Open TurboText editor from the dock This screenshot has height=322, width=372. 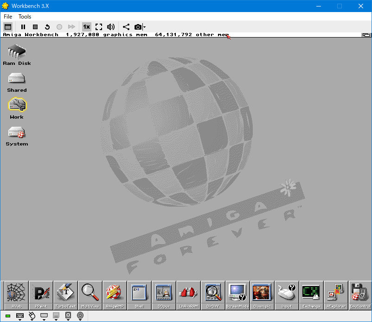[65, 295]
